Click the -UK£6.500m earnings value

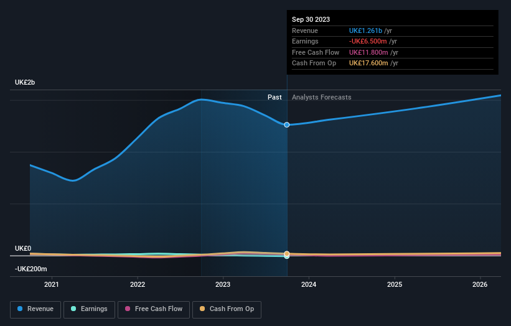point(368,41)
